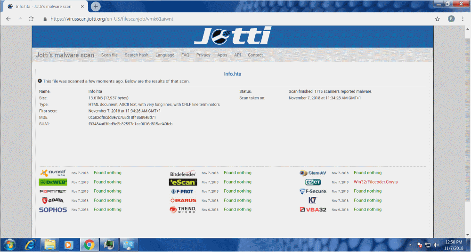Click the Ikarus scanner logo

coord(183,200)
